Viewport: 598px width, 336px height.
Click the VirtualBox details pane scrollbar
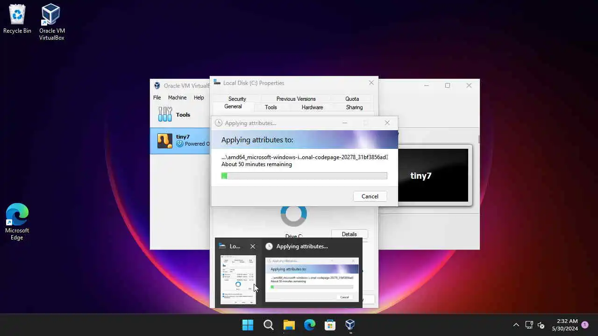coord(478,139)
